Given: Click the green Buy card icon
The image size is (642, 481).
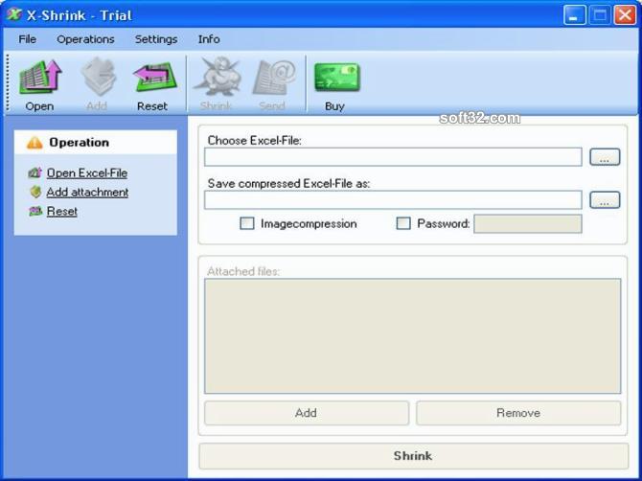Looking at the screenshot, I should point(336,77).
